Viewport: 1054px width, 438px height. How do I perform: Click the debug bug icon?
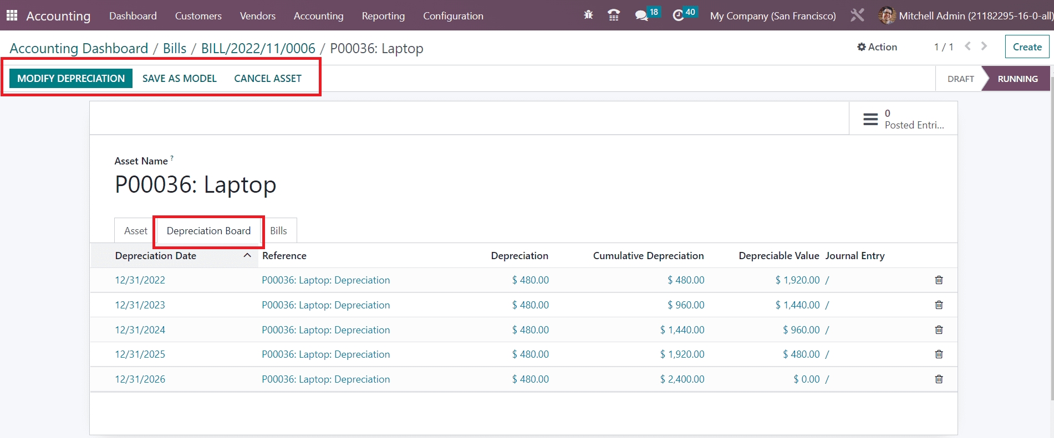[588, 16]
